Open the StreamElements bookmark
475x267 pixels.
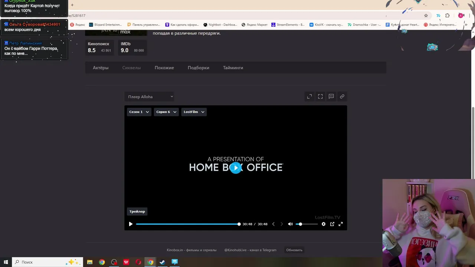coord(288,25)
